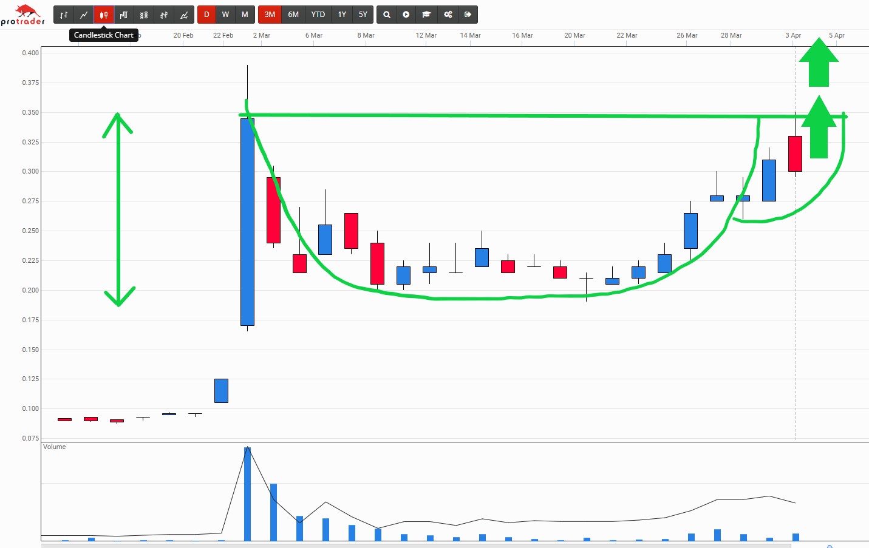
Task: Set the interval to weekly (W)
Action: click(x=225, y=15)
